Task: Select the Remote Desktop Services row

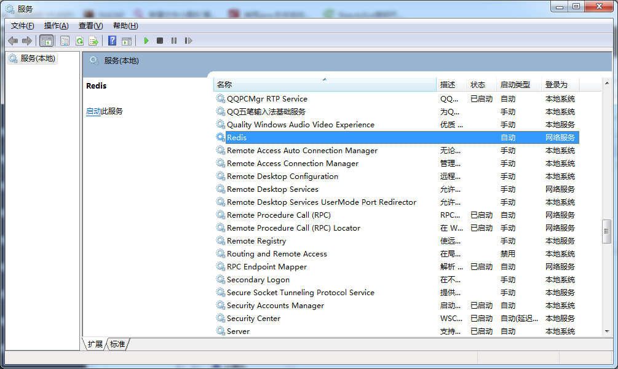Action: click(396, 189)
